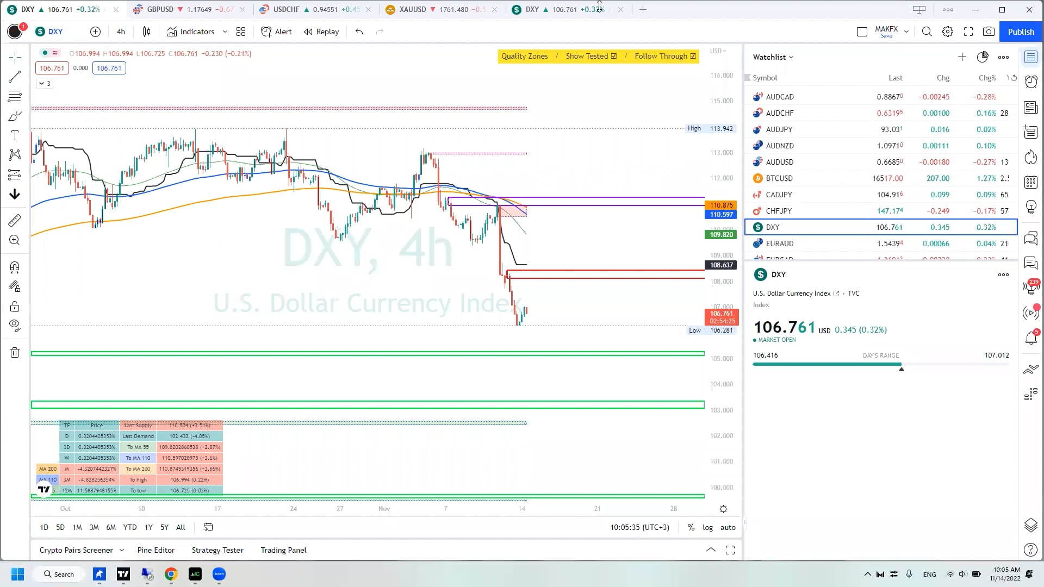This screenshot has height=587, width=1044.
Task: Open the MAKFX layout save dropdown
Action: [906, 31]
